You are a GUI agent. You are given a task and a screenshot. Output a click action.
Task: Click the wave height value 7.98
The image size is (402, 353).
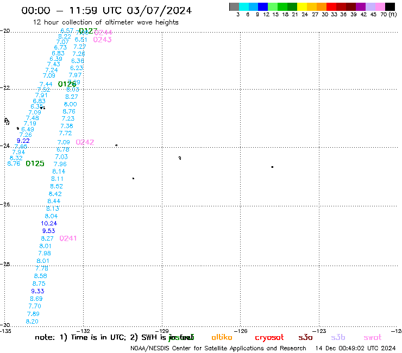tap(45, 254)
